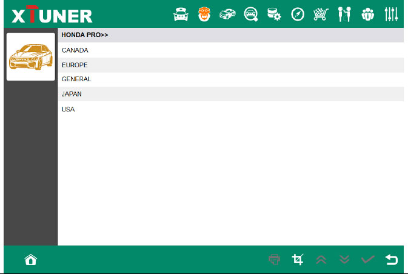Open the sliders settings icon
Screen dimensions: 408x274
[x=391, y=15]
